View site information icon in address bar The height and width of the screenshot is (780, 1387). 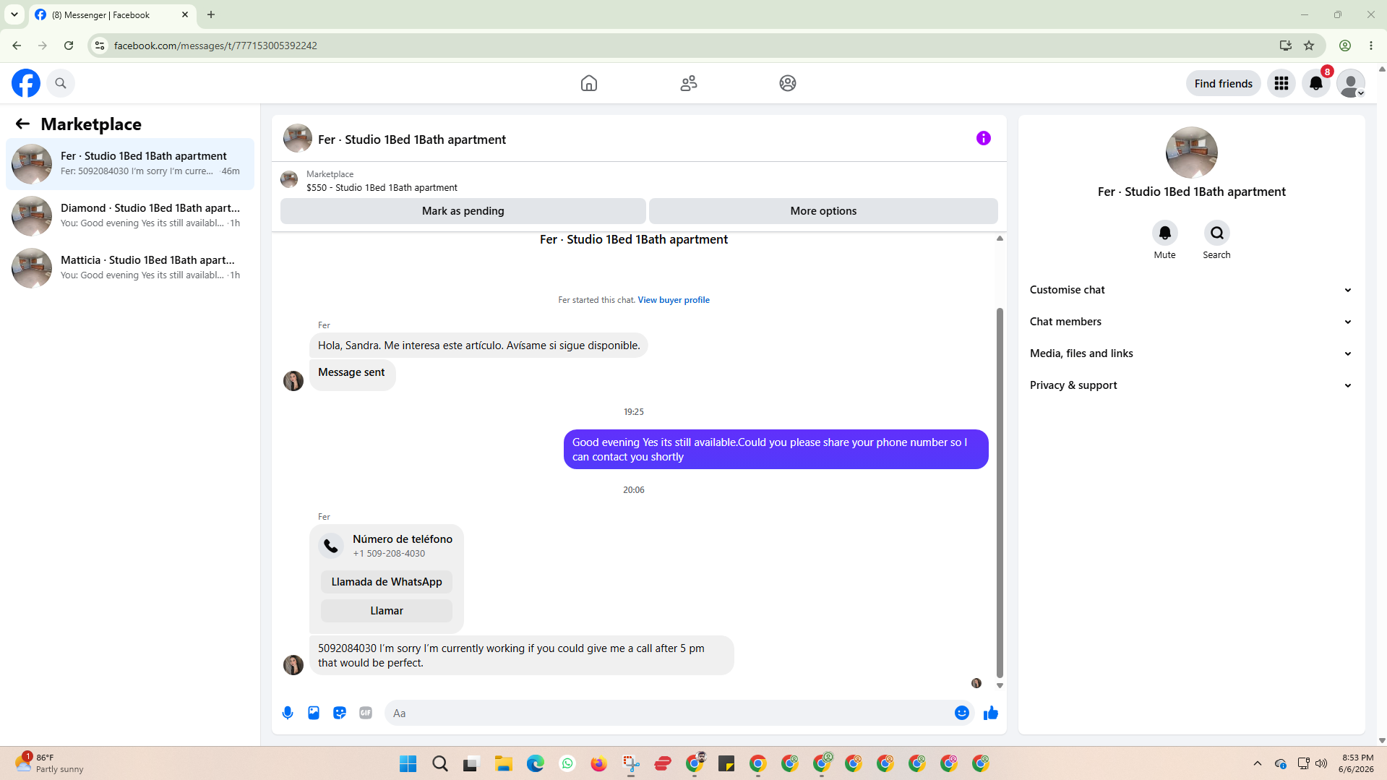pyautogui.click(x=100, y=46)
